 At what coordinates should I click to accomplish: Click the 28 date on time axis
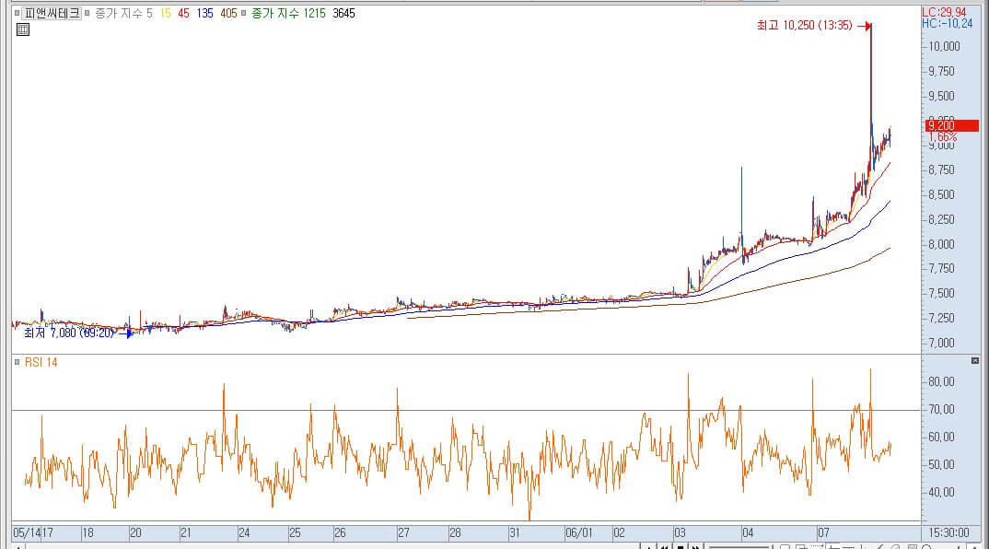(455, 533)
